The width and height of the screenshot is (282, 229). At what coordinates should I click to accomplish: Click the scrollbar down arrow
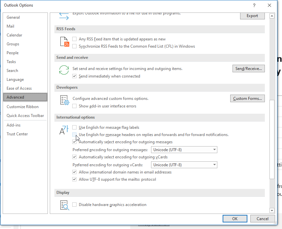272,210
